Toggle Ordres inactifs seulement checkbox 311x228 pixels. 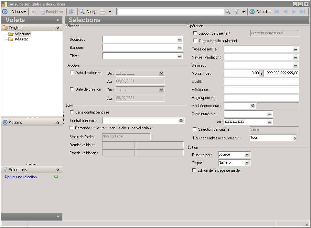195,41
